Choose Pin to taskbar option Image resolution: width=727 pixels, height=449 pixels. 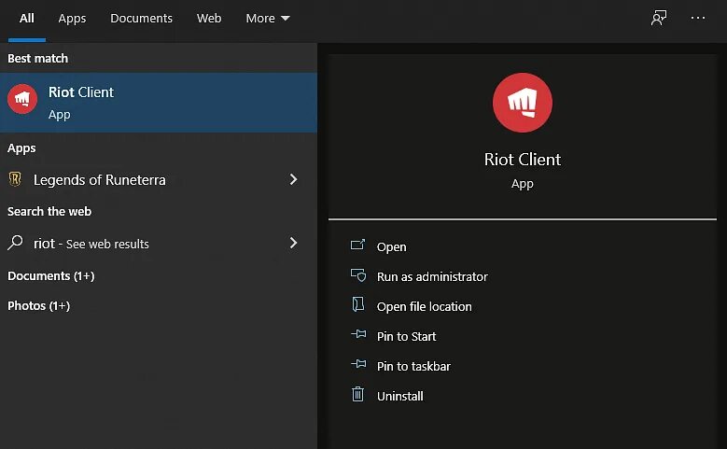(x=413, y=366)
